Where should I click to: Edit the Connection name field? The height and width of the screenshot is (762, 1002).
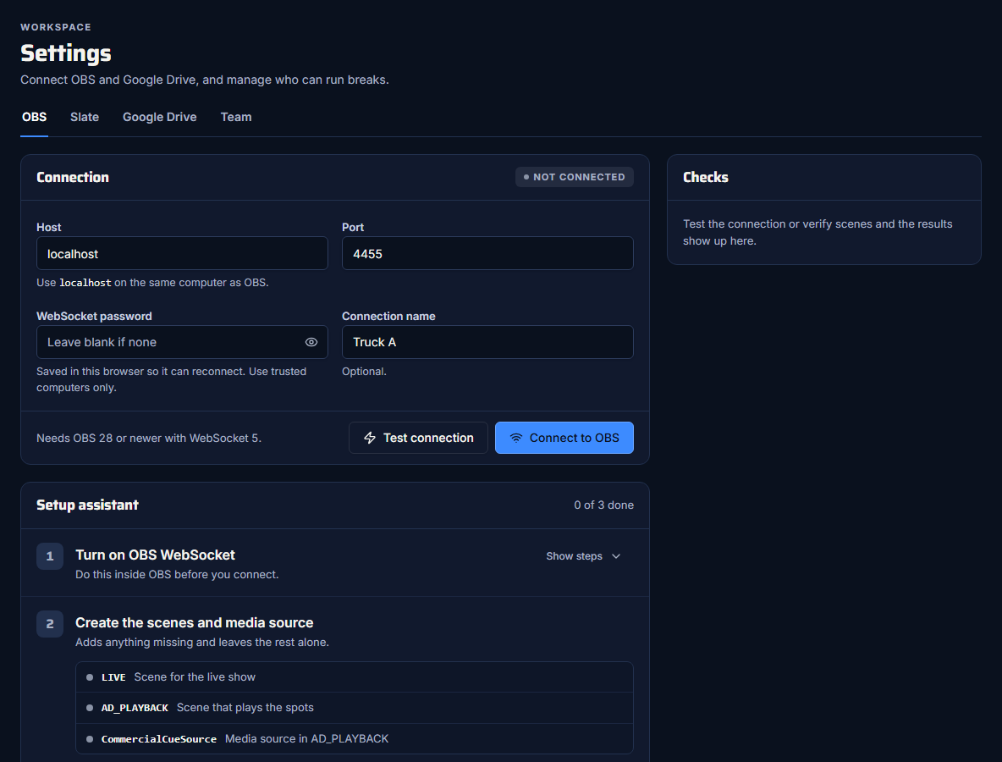pos(487,342)
